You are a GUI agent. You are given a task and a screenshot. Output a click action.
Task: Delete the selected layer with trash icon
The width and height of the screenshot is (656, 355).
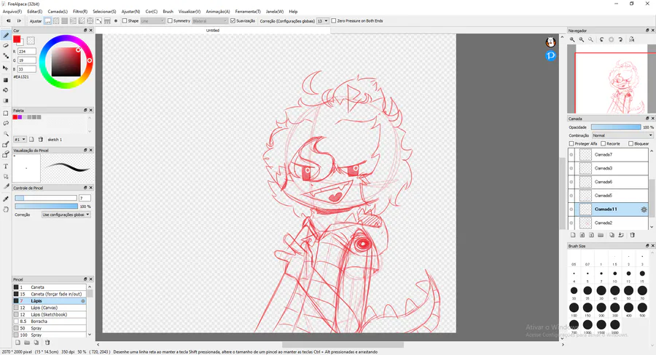633,235
